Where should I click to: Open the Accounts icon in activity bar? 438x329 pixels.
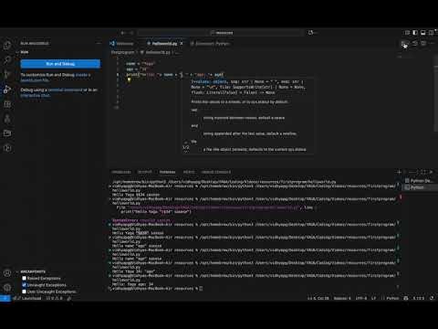[x=7, y=273]
